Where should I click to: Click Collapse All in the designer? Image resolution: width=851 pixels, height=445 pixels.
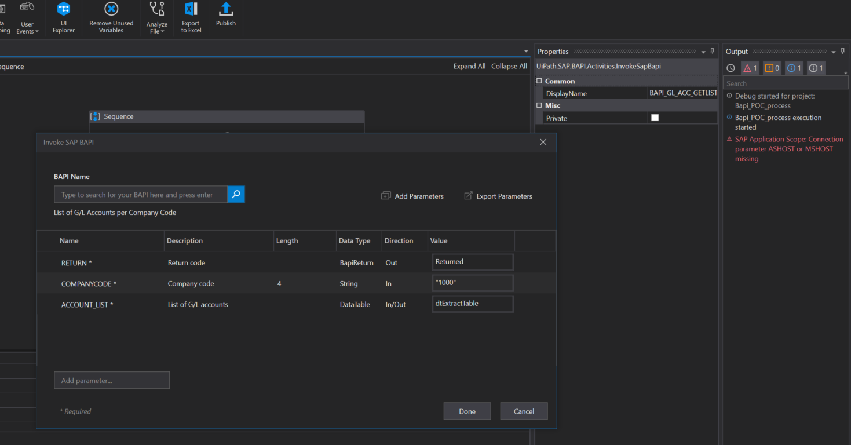[x=509, y=66]
